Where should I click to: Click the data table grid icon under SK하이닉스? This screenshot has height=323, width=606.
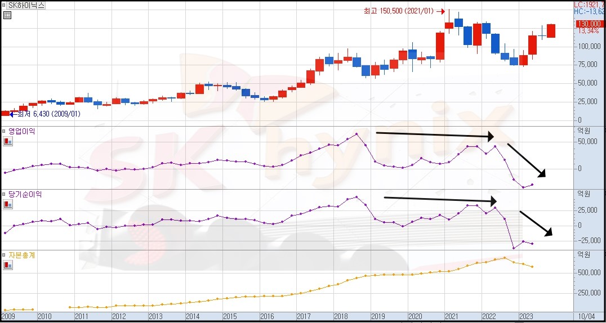[7, 15]
